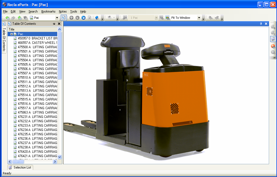Open the File menu
Image resolution: width=277 pixels, height=177 pixels.
pos(5,11)
